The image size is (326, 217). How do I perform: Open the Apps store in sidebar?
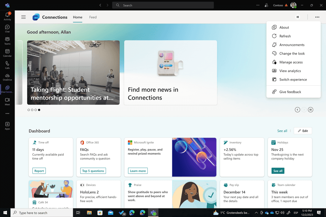[7, 126]
